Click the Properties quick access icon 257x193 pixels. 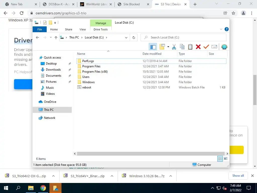tap(45, 23)
